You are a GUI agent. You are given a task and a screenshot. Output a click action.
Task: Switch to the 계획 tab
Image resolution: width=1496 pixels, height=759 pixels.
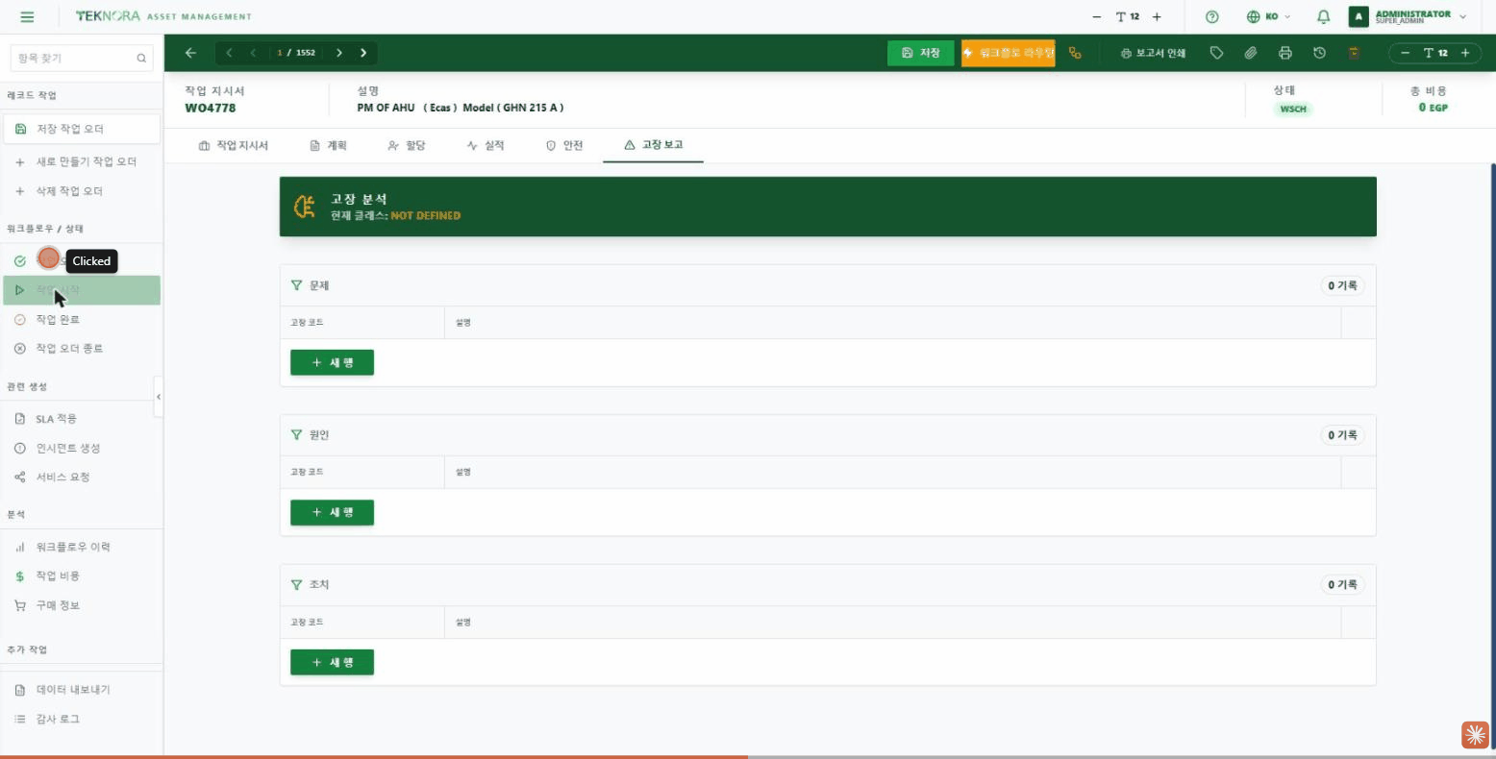pos(328,145)
